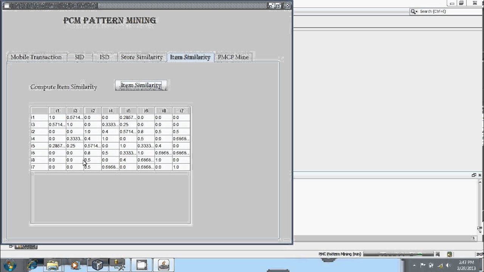Click the i4 column header
The width and height of the screenshot is (484, 272).
click(x=110, y=111)
